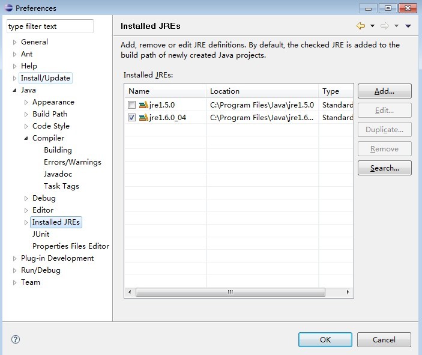Image resolution: width=422 pixels, height=355 pixels.
Task: Expand the Run/Debug node
Action: click(14, 270)
